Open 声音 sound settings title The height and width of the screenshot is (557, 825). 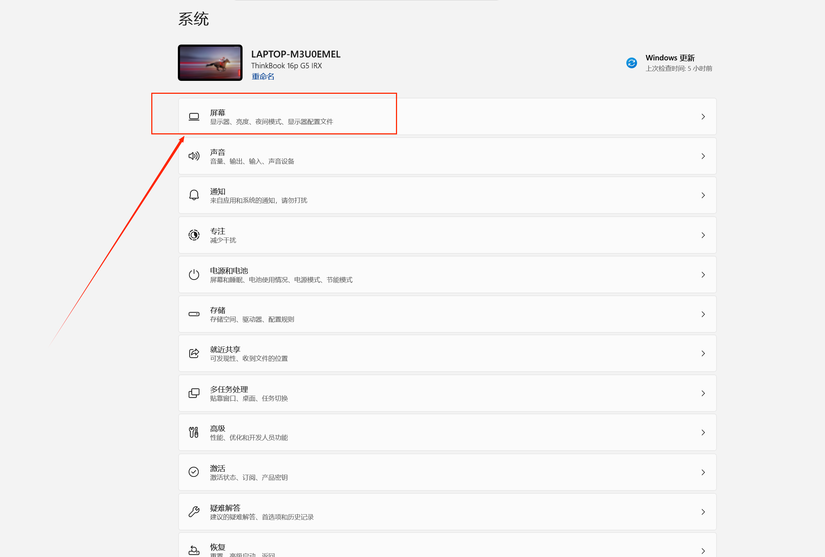point(218,152)
